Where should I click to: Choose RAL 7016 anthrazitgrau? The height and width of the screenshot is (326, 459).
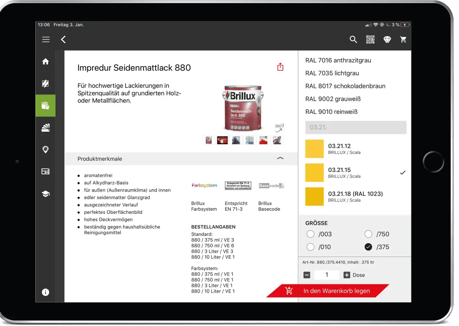338,60
